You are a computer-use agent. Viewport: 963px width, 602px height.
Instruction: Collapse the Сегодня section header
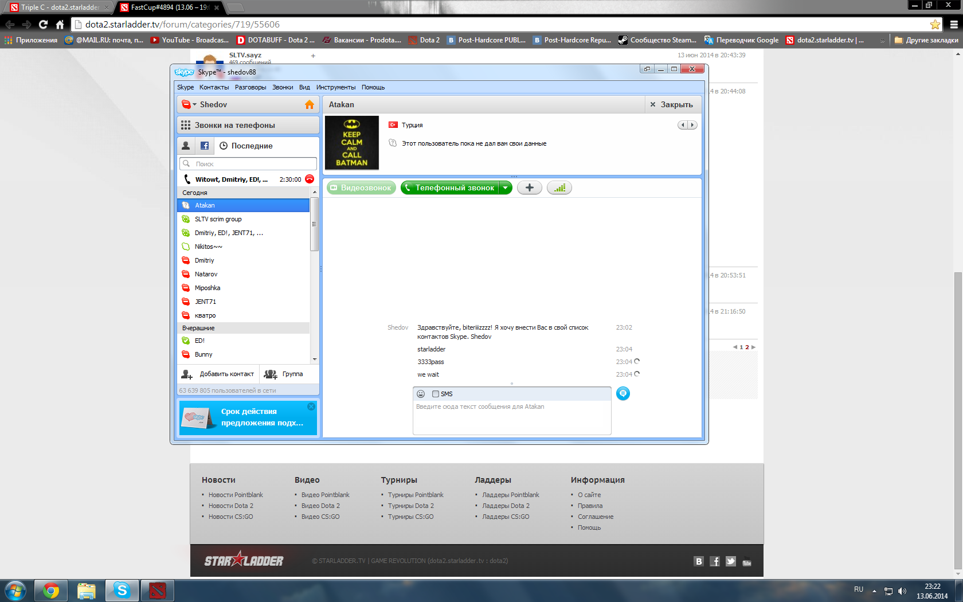tap(244, 193)
